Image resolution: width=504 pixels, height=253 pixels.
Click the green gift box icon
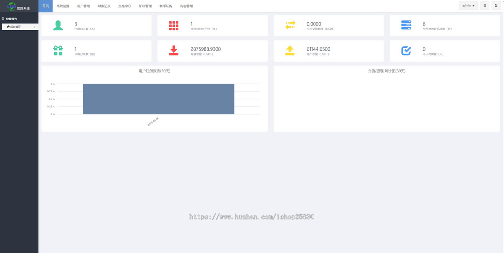point(58,50)
